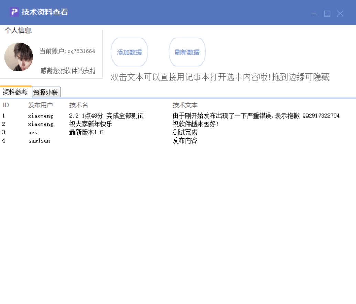This screenshot has height=304, width=356.
Task: Click the 刷新数据 button
Action: point(187,52)
